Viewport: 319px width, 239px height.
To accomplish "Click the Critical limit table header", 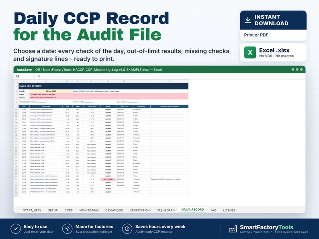I will point(92,106).
